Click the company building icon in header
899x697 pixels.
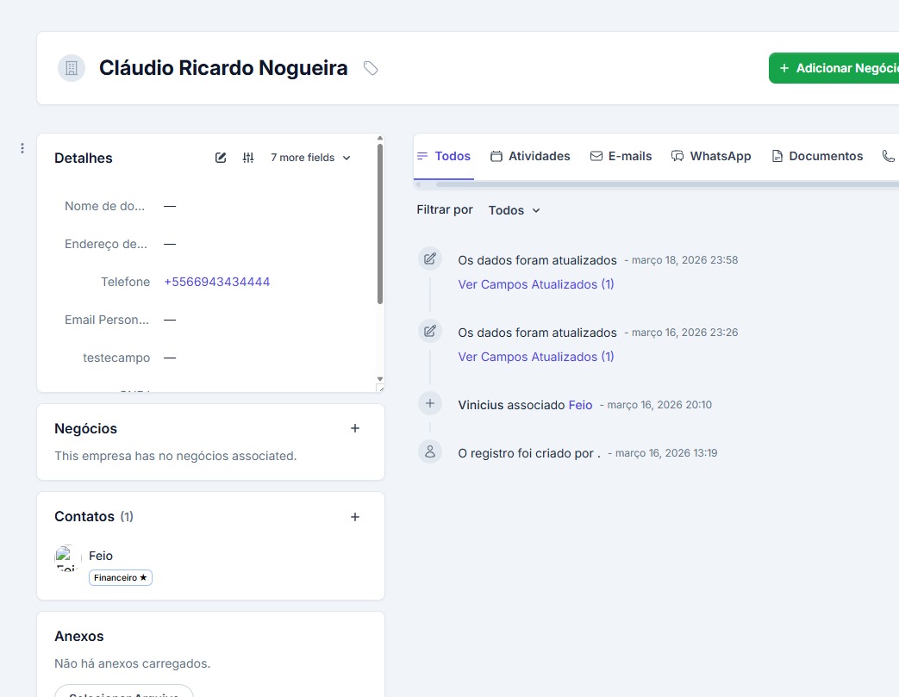[x=72, y=68]
